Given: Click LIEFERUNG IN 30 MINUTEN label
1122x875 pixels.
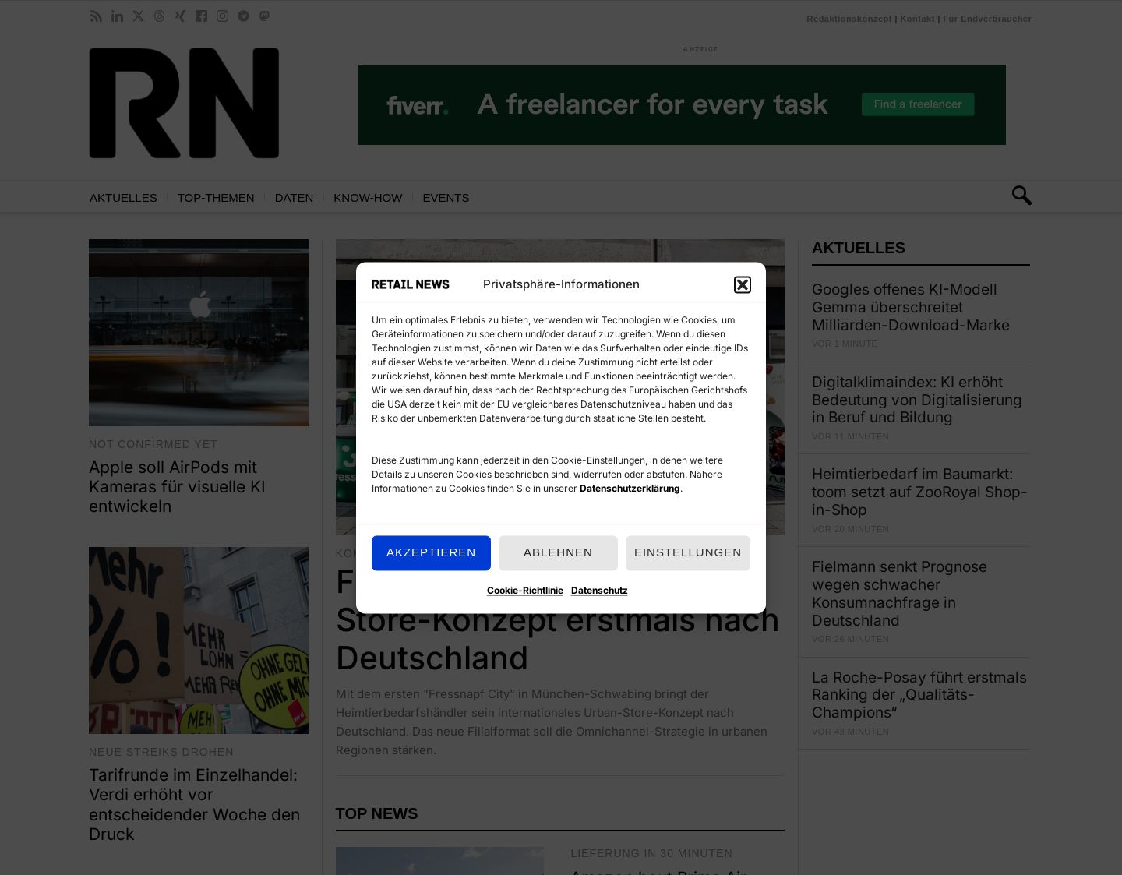Looking at the screenshot, I should point(651,853).
